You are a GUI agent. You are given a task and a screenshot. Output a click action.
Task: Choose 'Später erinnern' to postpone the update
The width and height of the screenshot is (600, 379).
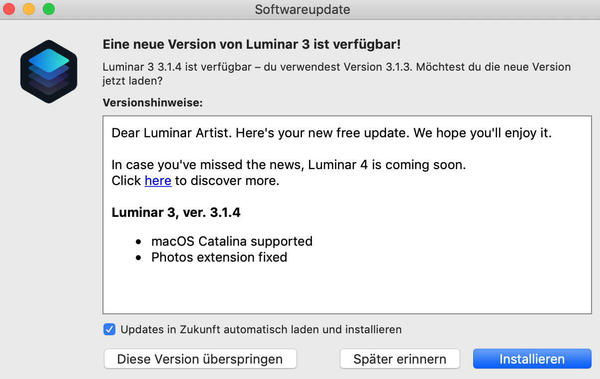pos(400,359)
